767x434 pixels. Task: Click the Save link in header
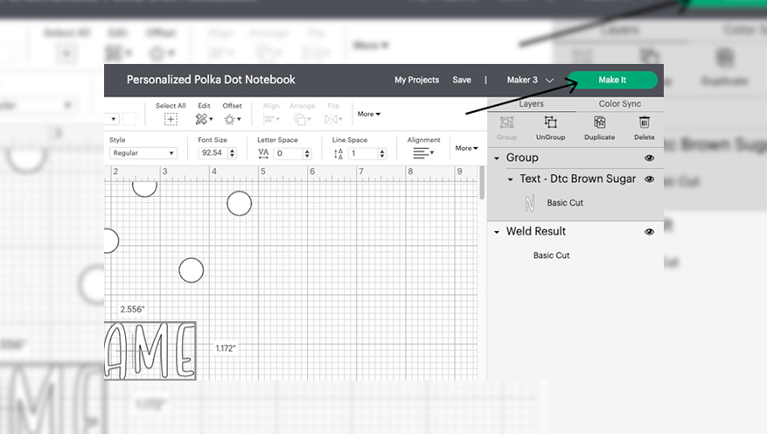click(462, 80)
